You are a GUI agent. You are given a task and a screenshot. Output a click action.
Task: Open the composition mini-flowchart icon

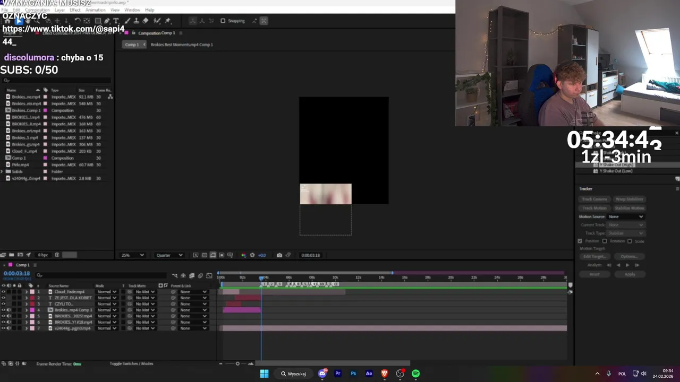[x=175, y=276]
